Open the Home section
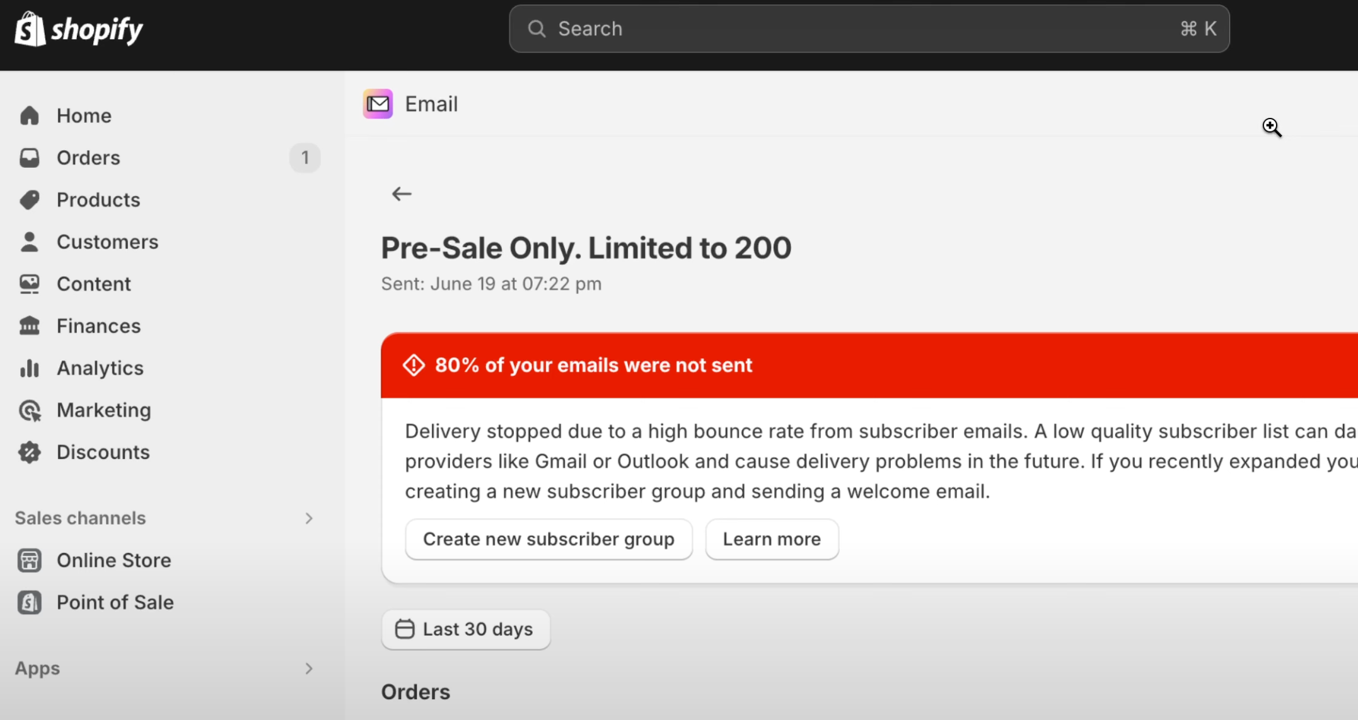1358x720 pixels. tap(84, 115)
